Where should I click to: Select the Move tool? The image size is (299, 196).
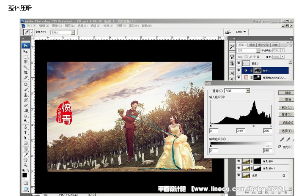(x=25, y=52)
